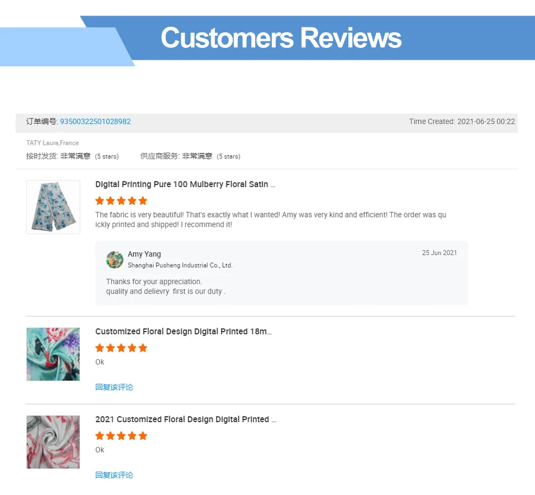Open Customized Floral Design Digital Printed 18m title

coord(183,332)
